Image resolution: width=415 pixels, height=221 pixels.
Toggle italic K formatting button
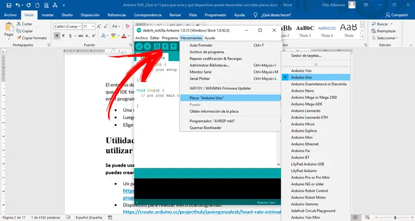63,36
